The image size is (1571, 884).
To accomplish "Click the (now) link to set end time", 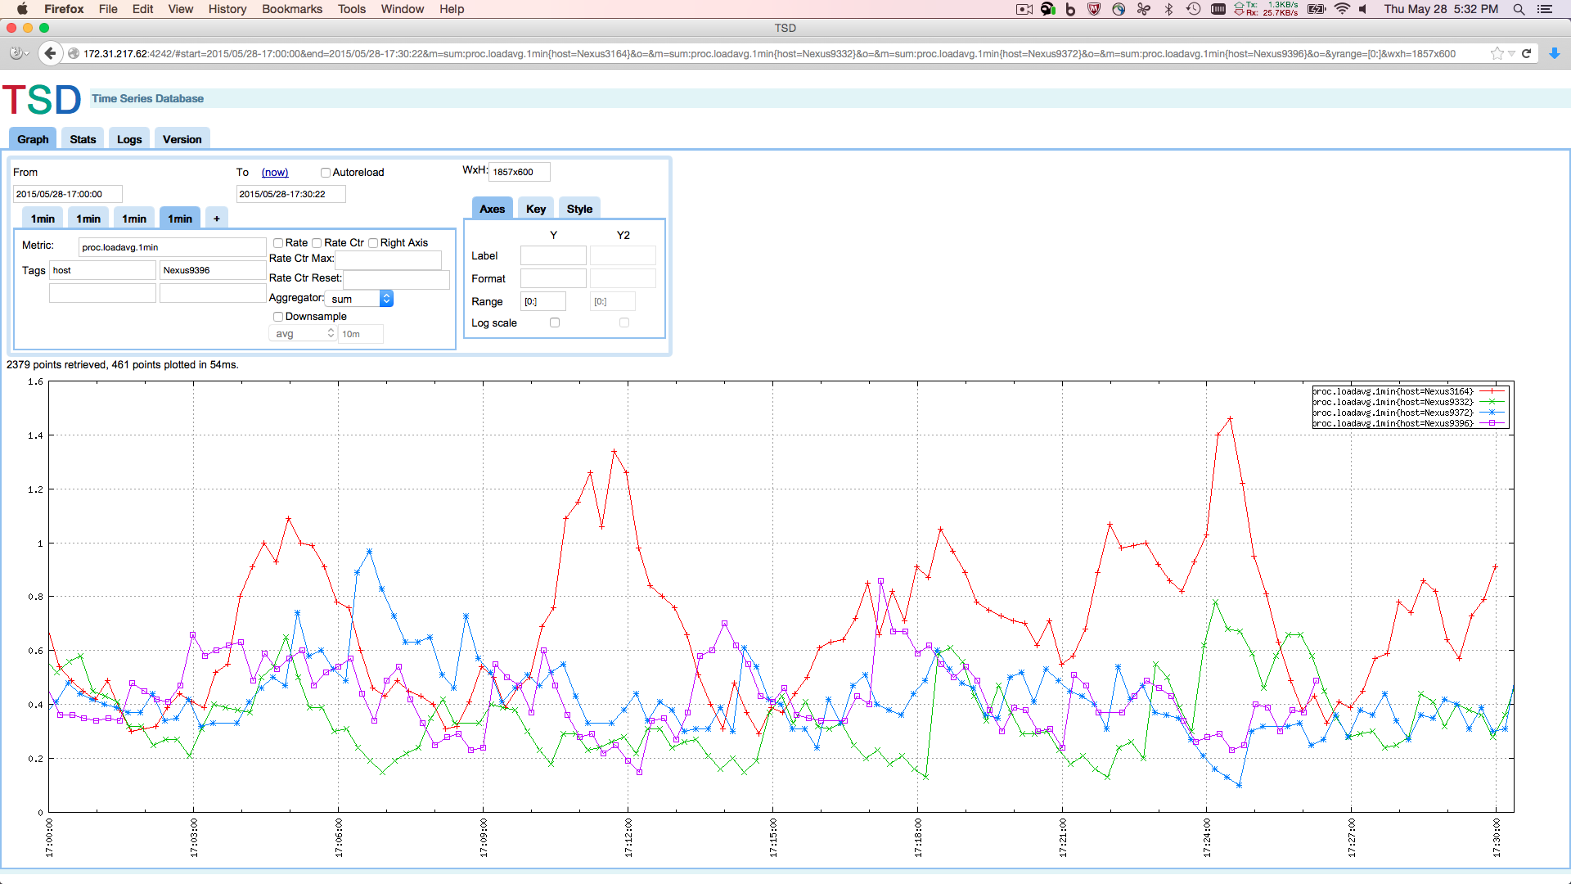I will click(x=275, y=172).
